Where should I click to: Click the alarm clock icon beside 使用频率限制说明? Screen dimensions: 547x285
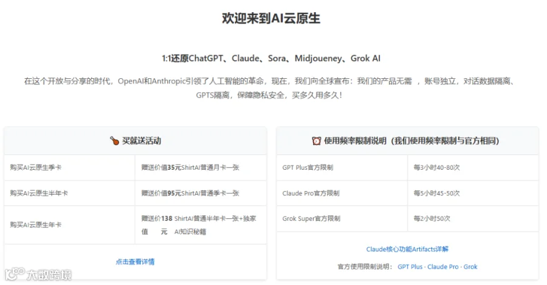317,141
